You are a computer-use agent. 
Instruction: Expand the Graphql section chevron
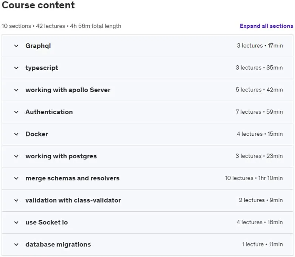16,46
